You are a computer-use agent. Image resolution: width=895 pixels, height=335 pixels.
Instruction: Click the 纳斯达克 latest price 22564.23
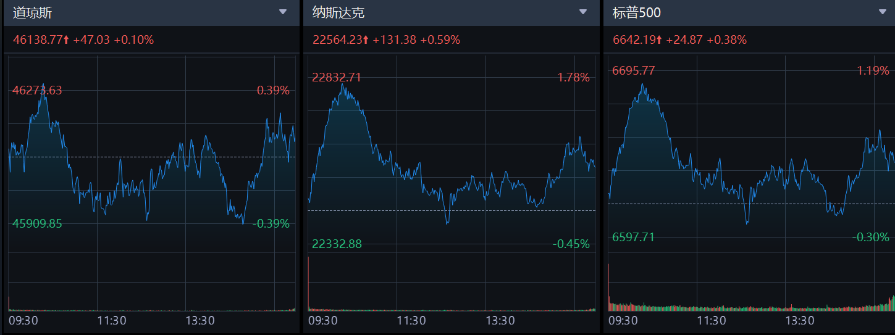338,40
